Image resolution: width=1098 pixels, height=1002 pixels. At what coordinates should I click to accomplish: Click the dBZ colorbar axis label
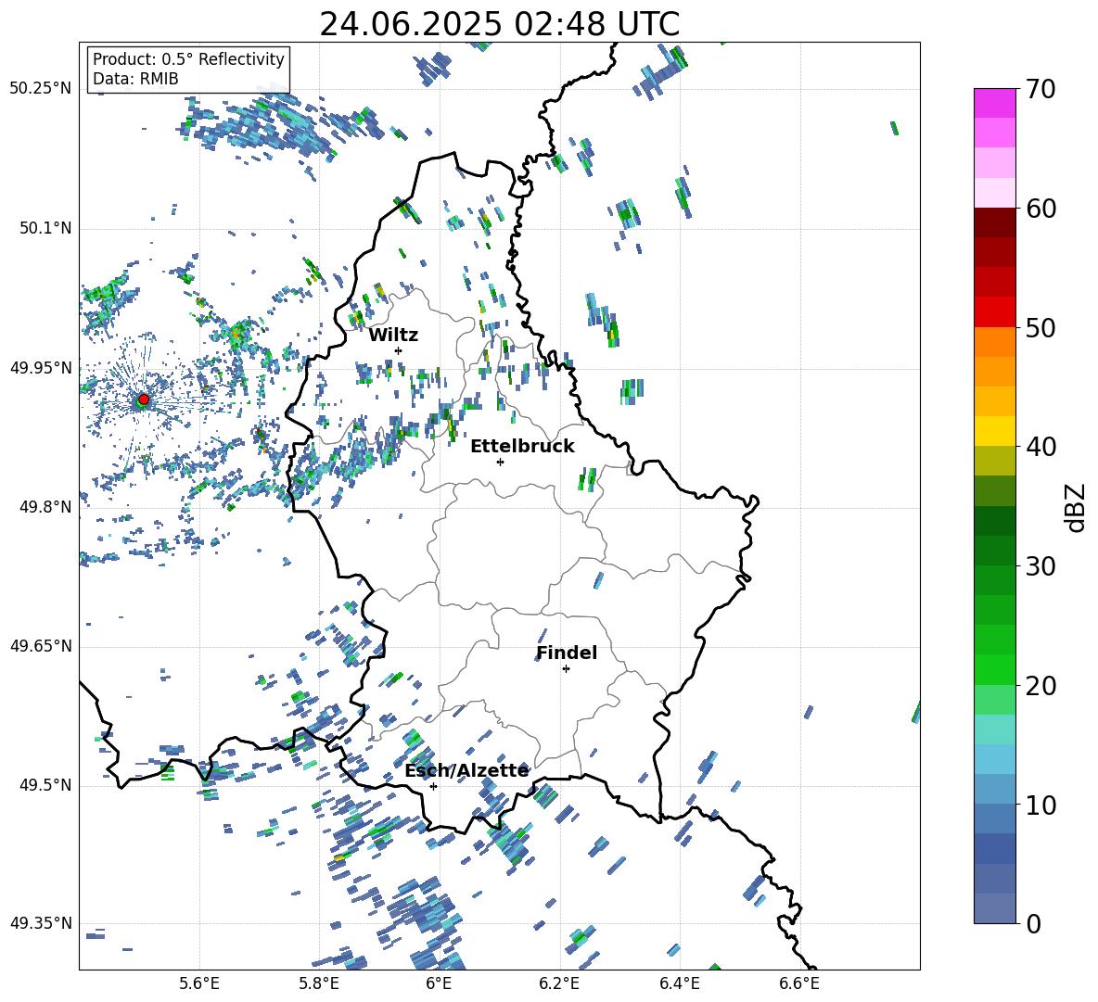[1076, 507]
